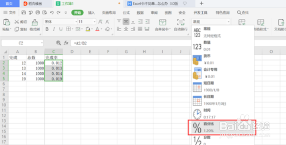286x145 pixels.
Task: Toggle italic formatting
Action: pyautogui.click(x=54, y=29)
